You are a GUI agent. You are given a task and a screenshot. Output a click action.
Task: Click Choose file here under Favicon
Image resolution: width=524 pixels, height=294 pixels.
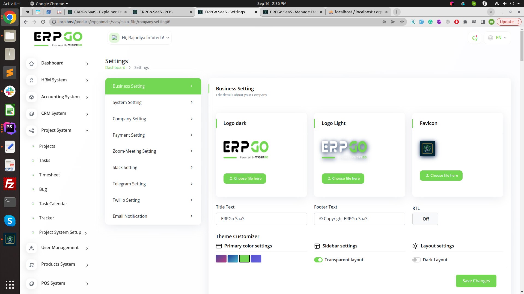click(441, 176)
